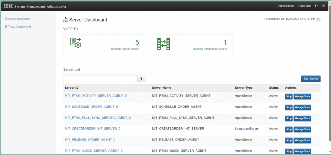Open Trace Components in the sidebar
This screenshot has width=331, height=155.
(20, 27)
